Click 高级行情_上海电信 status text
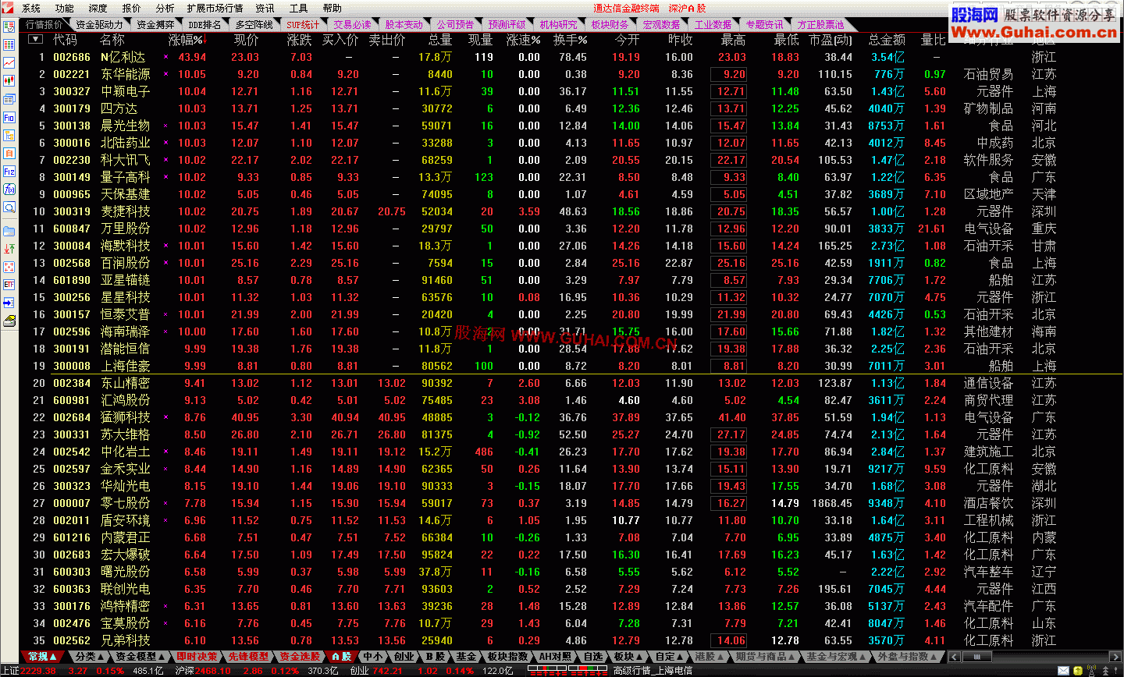 pyautogui.click(x=653, y=671)
